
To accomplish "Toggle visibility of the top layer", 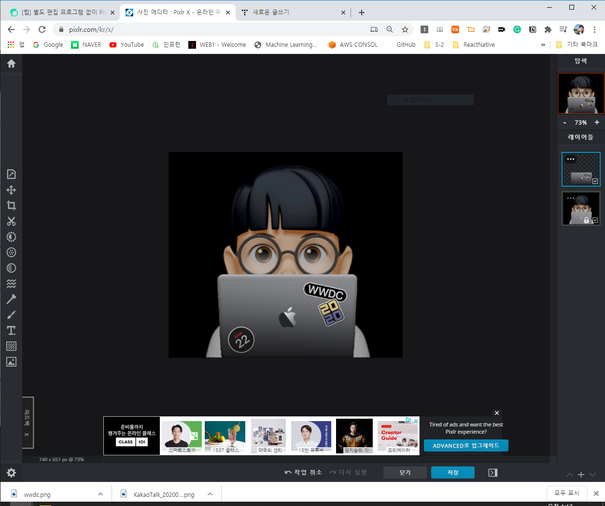I will pyautogui.click(x=595, y=181).
